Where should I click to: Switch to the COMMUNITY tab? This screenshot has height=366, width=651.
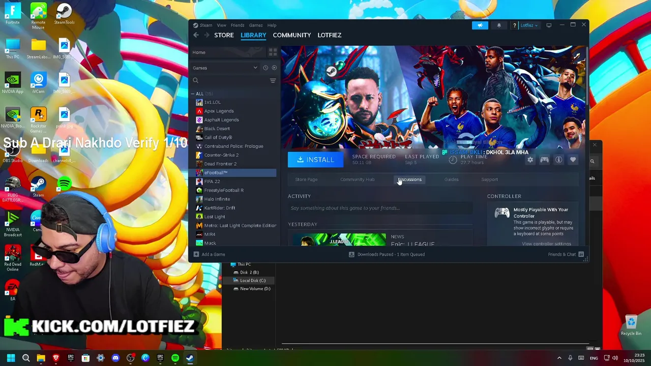point(292,35)
